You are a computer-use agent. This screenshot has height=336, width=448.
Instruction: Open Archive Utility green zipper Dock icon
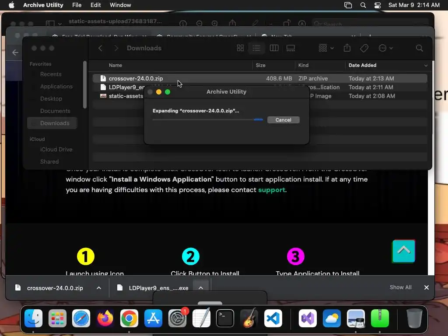(380, 318)
